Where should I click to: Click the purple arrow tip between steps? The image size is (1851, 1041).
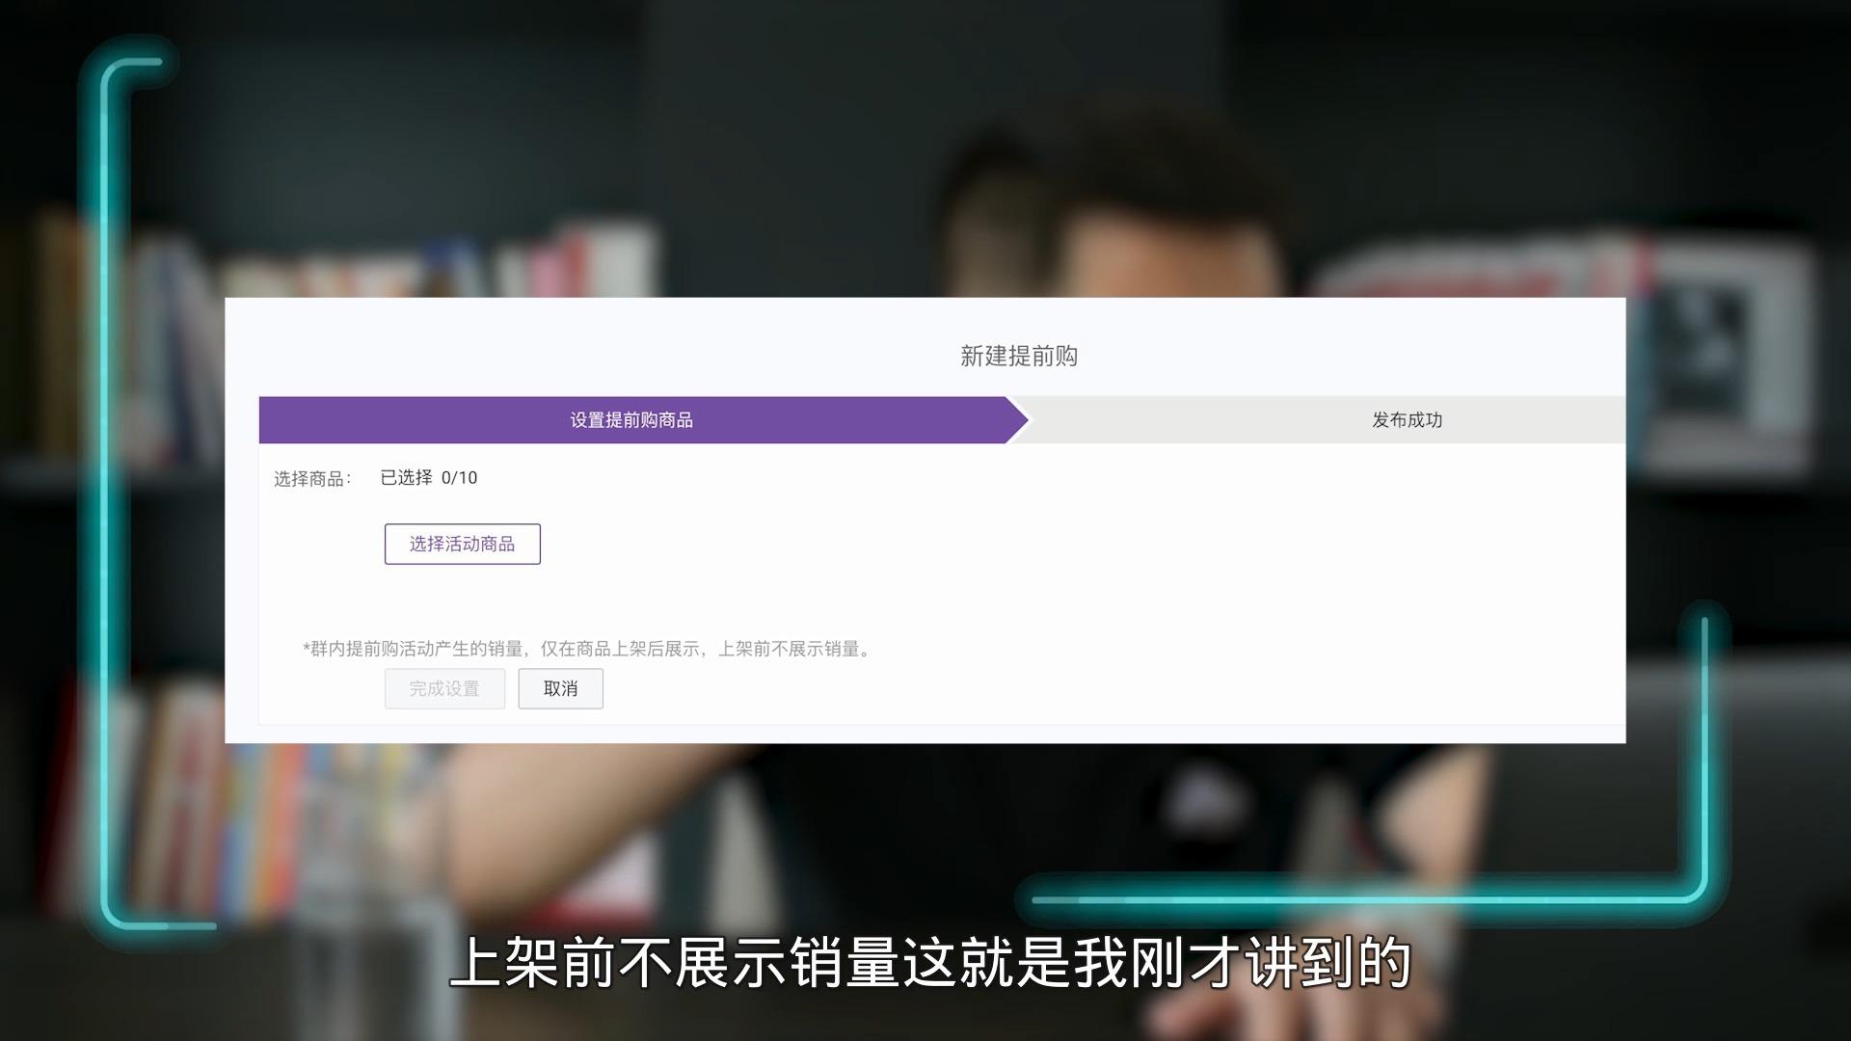point(1020,420)
